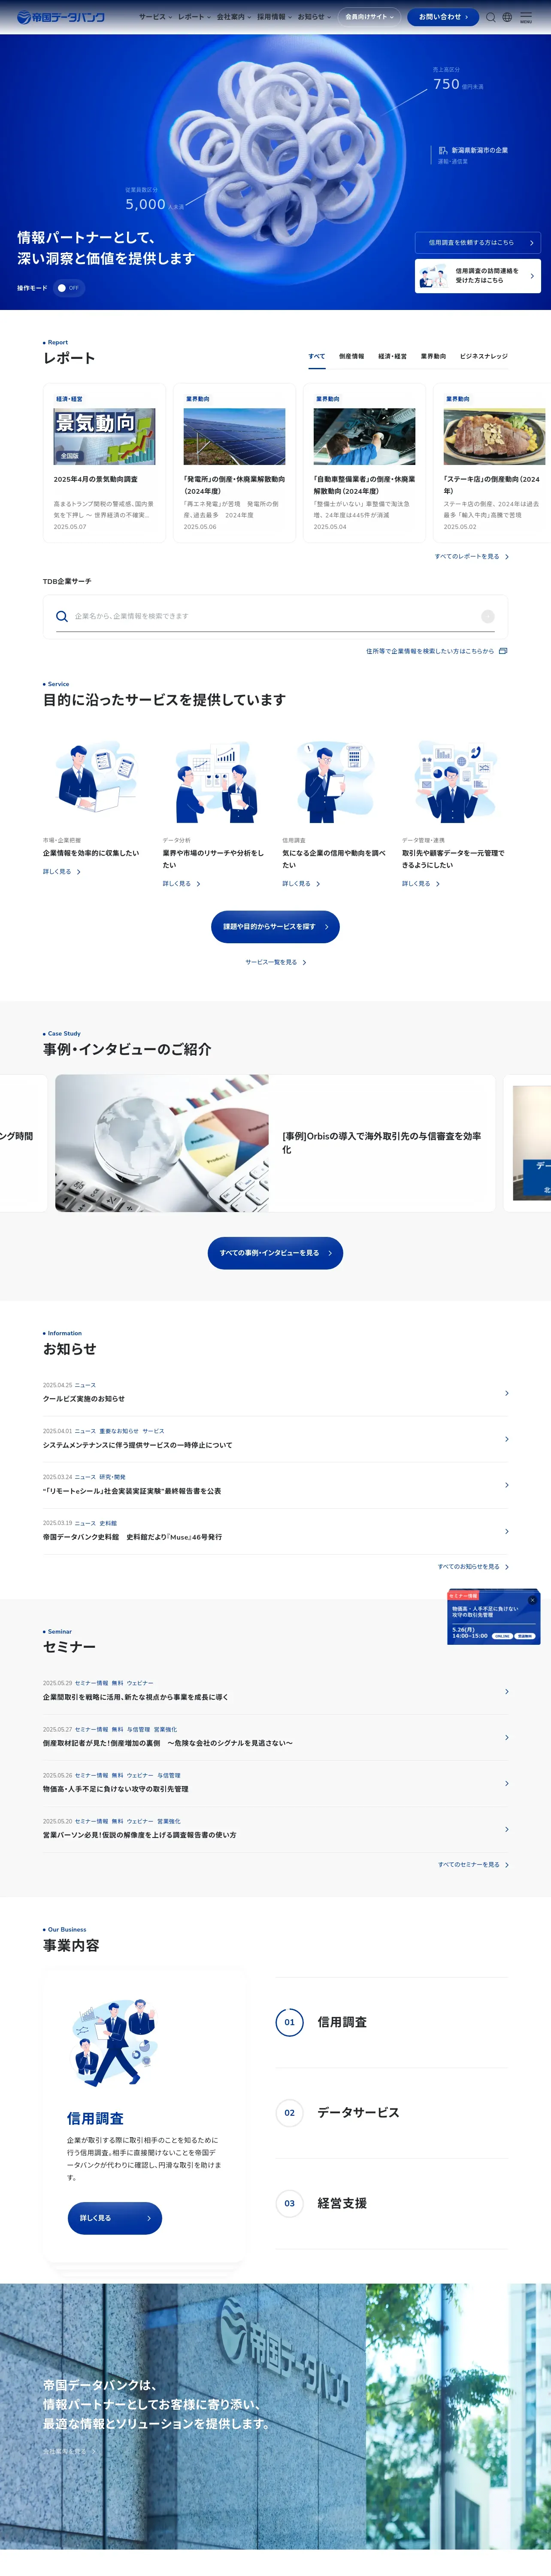Click the データ分析 service illustration
The height and width of the screenshot is (2576, 551).
click(215, 781)
